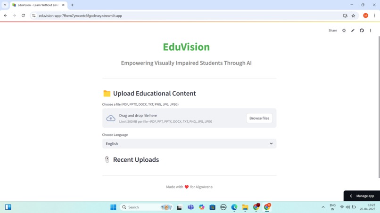
Task: Click the cloud upload icon
Action: tap(111, 118)
